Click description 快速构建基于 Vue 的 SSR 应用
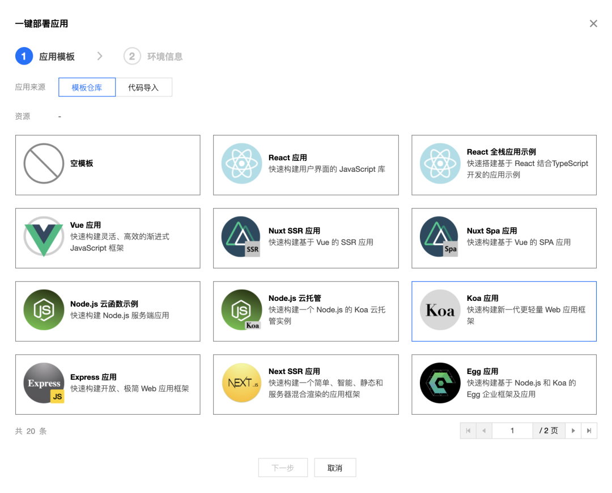 pos(321,242)
